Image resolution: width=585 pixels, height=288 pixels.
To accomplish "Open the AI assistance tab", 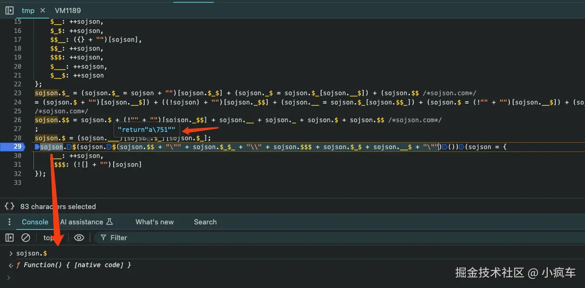I will coord(86,222).
